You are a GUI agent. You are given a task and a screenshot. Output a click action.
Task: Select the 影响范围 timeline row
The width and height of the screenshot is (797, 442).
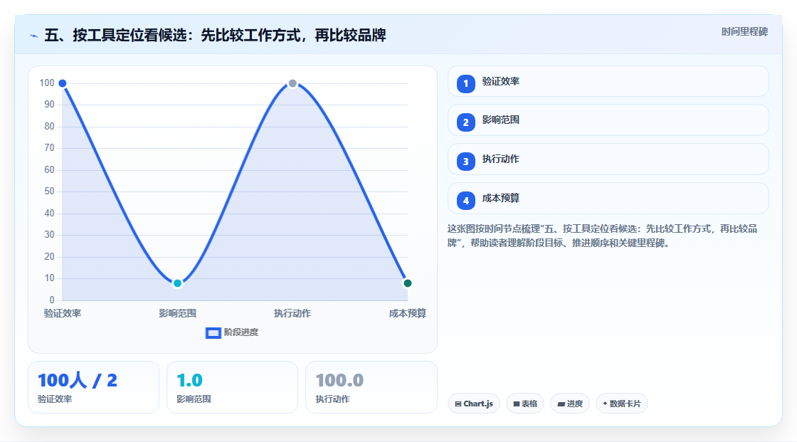click(x=608, y=120)
